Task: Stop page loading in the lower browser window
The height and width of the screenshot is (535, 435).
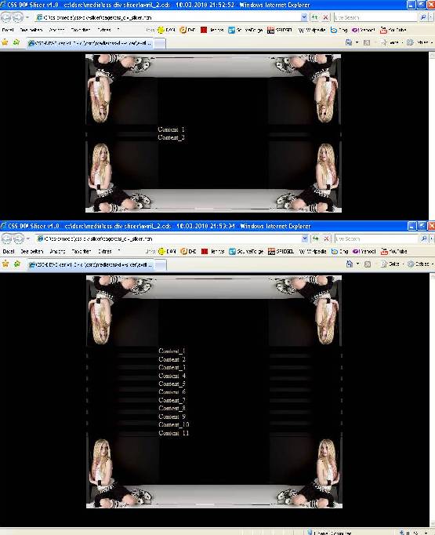Action: coord(326,238)
